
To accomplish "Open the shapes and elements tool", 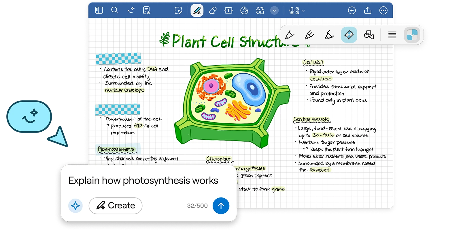I will 260,11.
